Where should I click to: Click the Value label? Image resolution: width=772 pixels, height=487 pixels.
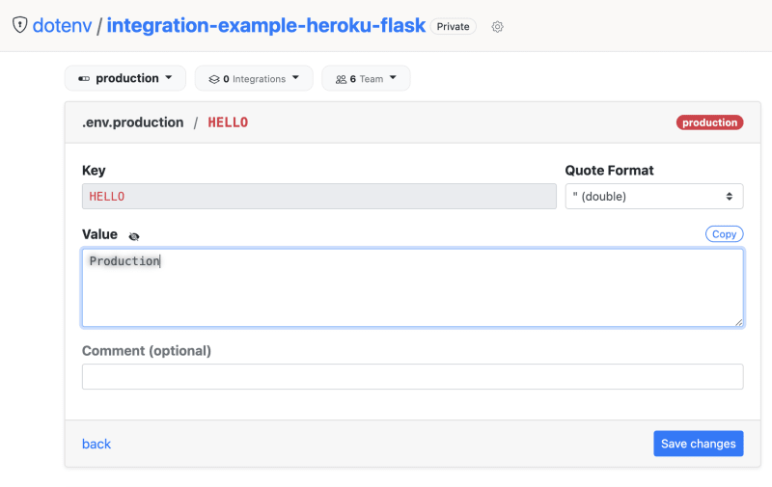(100, 234)
